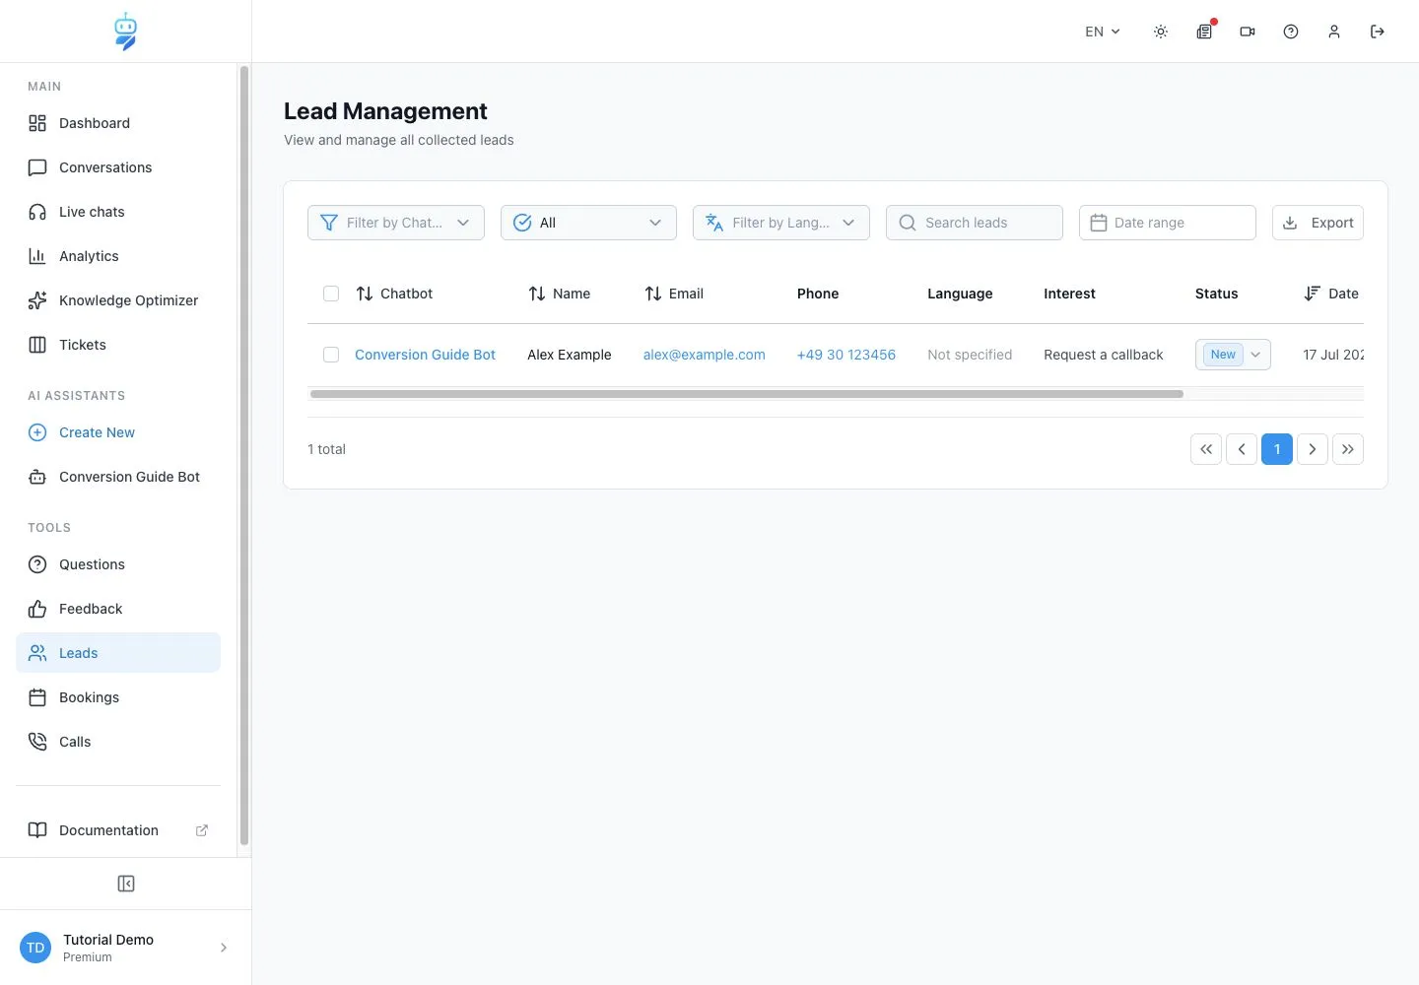Click the Not specified language cell
The width and height of the screenshot is (1419, 985).
(970, 355)
